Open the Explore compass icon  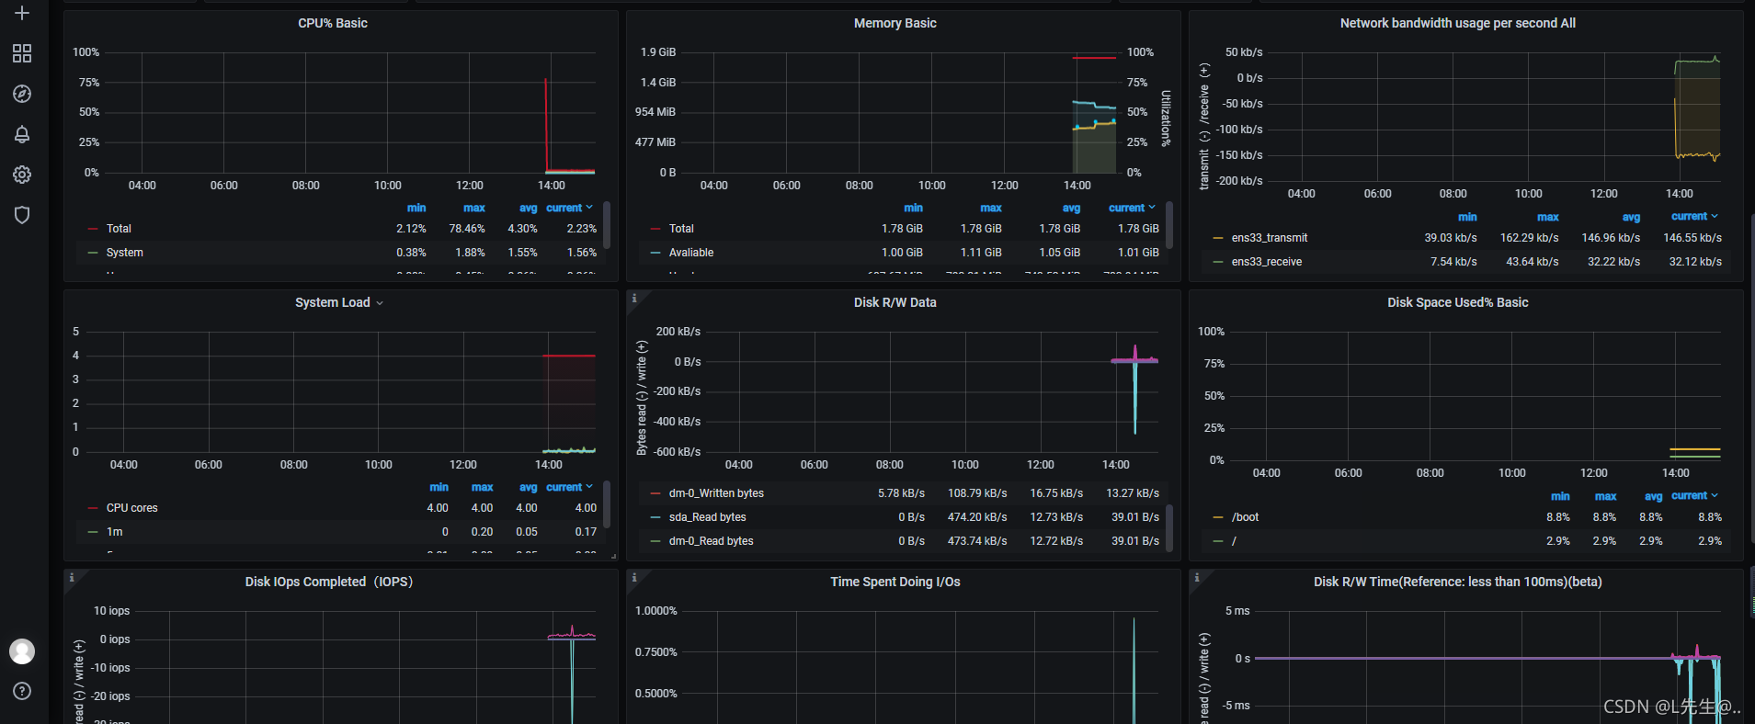(22, 94)
